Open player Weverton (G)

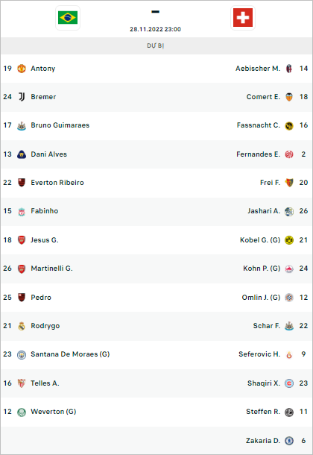[x=54, y=412]
